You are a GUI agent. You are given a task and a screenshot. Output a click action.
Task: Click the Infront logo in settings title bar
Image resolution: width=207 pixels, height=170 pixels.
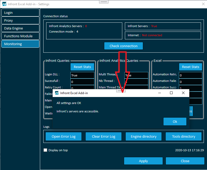coord(4,4)
